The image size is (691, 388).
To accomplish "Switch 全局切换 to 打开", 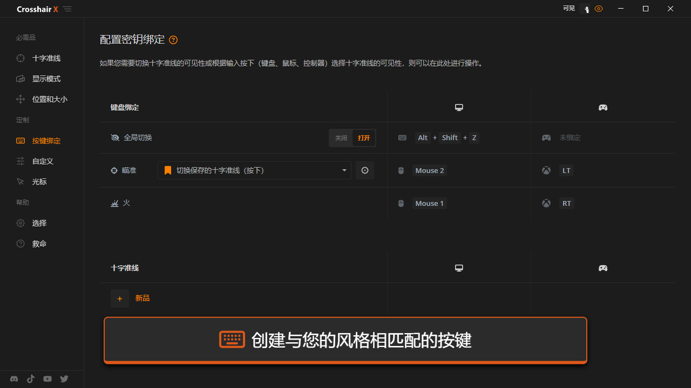I will coord(363,137).
